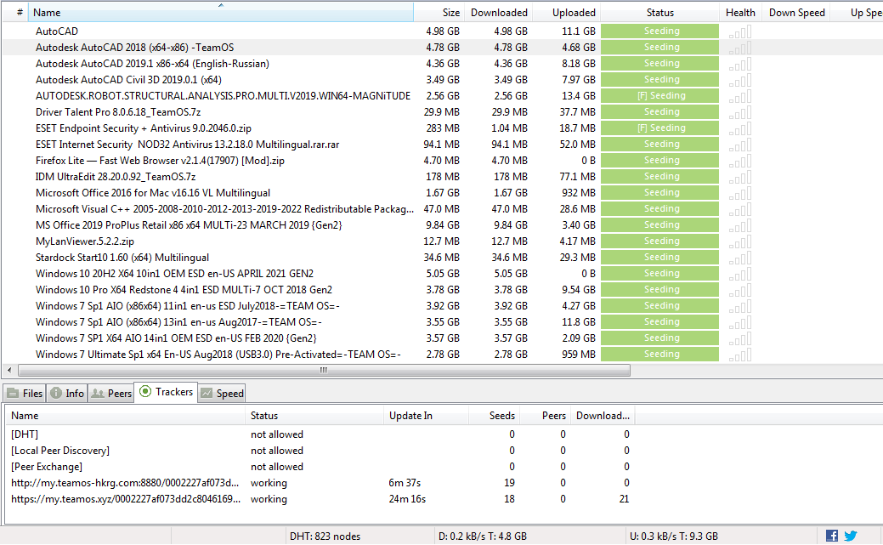Image resolution: width=883 pixels, height=545 pixels.
Task: Sort trackers by Update In column
Action: [x=427, y=416]
